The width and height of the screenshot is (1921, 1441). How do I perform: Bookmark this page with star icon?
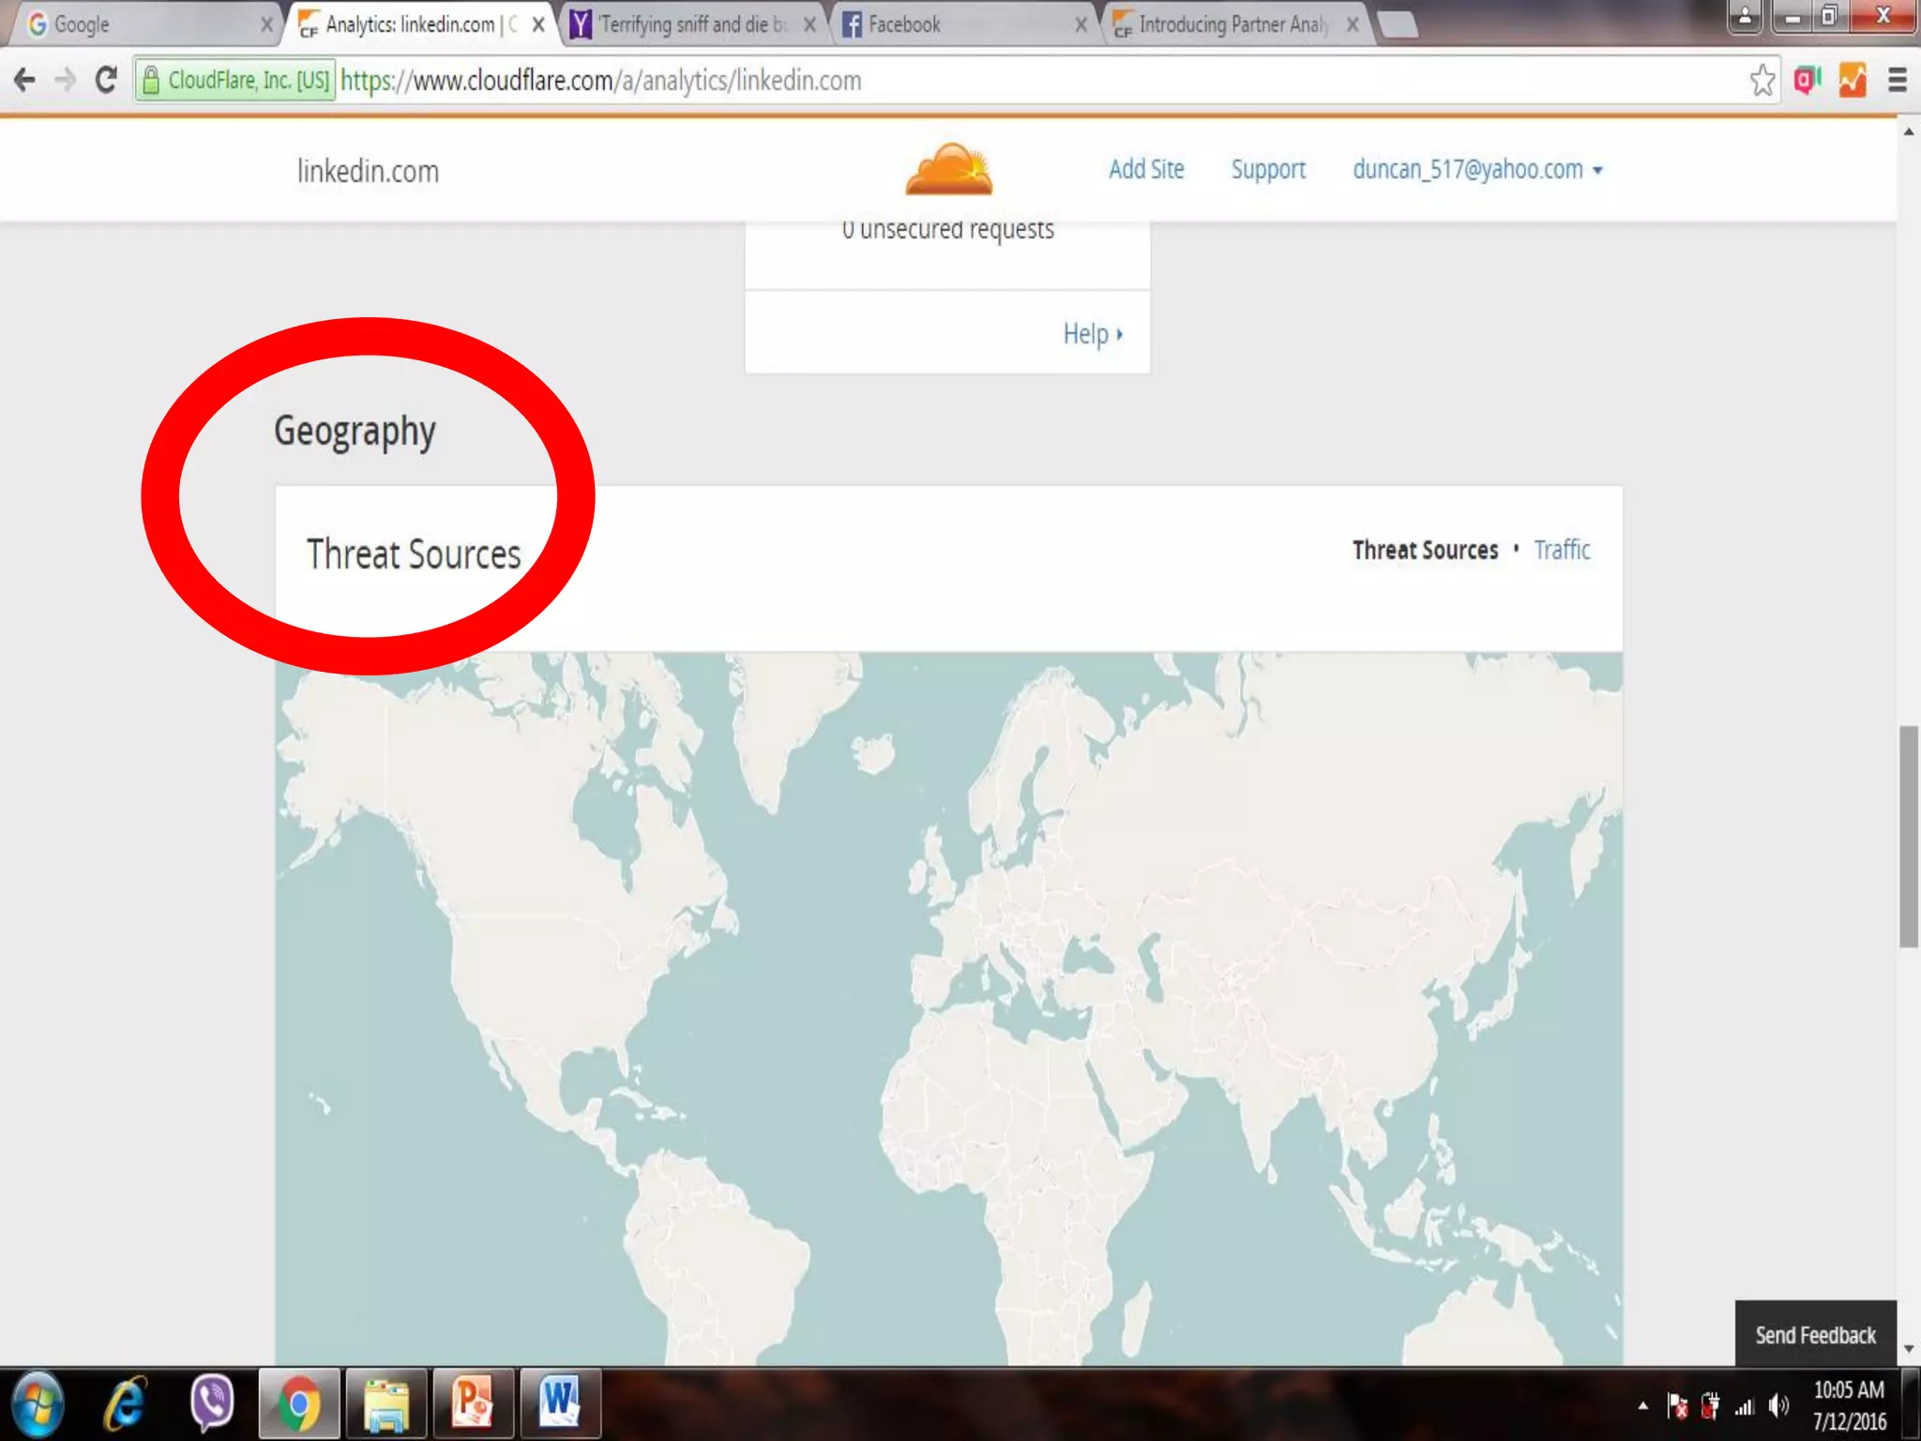click(1762, 81)
